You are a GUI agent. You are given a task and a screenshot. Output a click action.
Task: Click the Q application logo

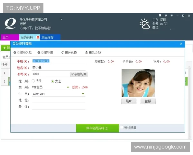[x=10, y=23]
